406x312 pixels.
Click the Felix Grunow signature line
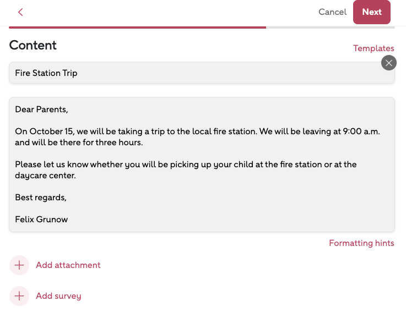(42, 220)
